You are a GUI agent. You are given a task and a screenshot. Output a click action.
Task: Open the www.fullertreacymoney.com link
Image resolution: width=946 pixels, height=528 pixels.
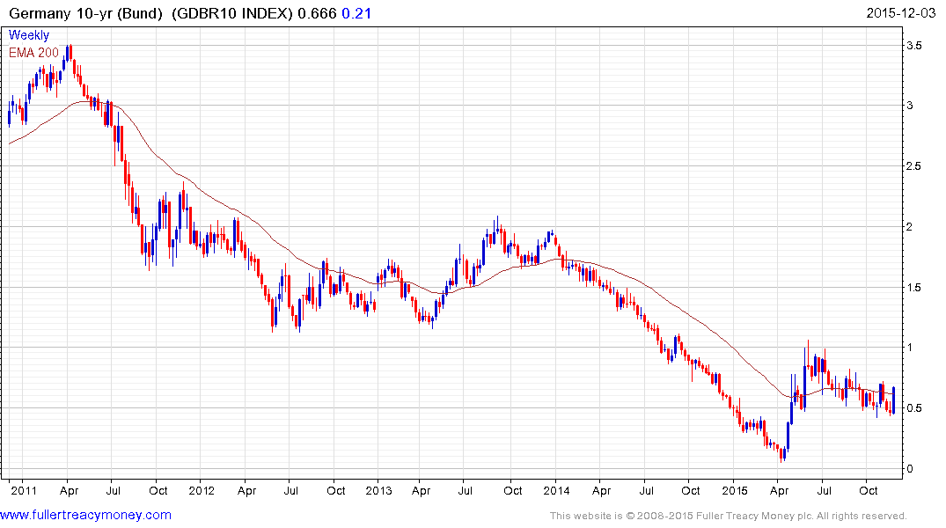click(86, 515)
